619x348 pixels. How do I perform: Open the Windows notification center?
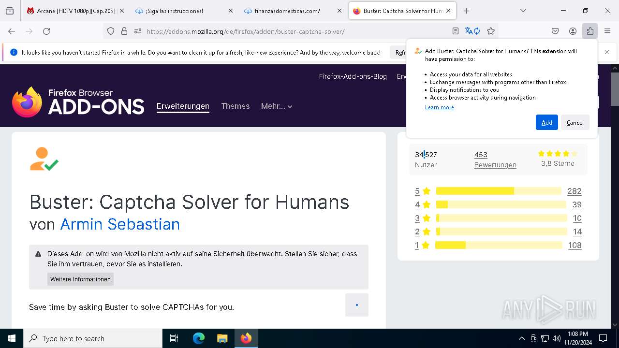tap(603, 338)
